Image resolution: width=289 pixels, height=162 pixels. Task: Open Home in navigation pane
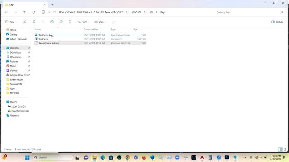click(x=11, y=30)
